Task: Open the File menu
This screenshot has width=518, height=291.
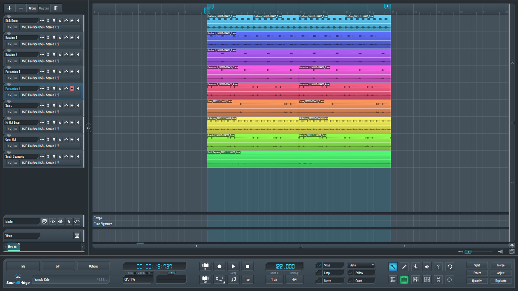Action: click(23, 266)
